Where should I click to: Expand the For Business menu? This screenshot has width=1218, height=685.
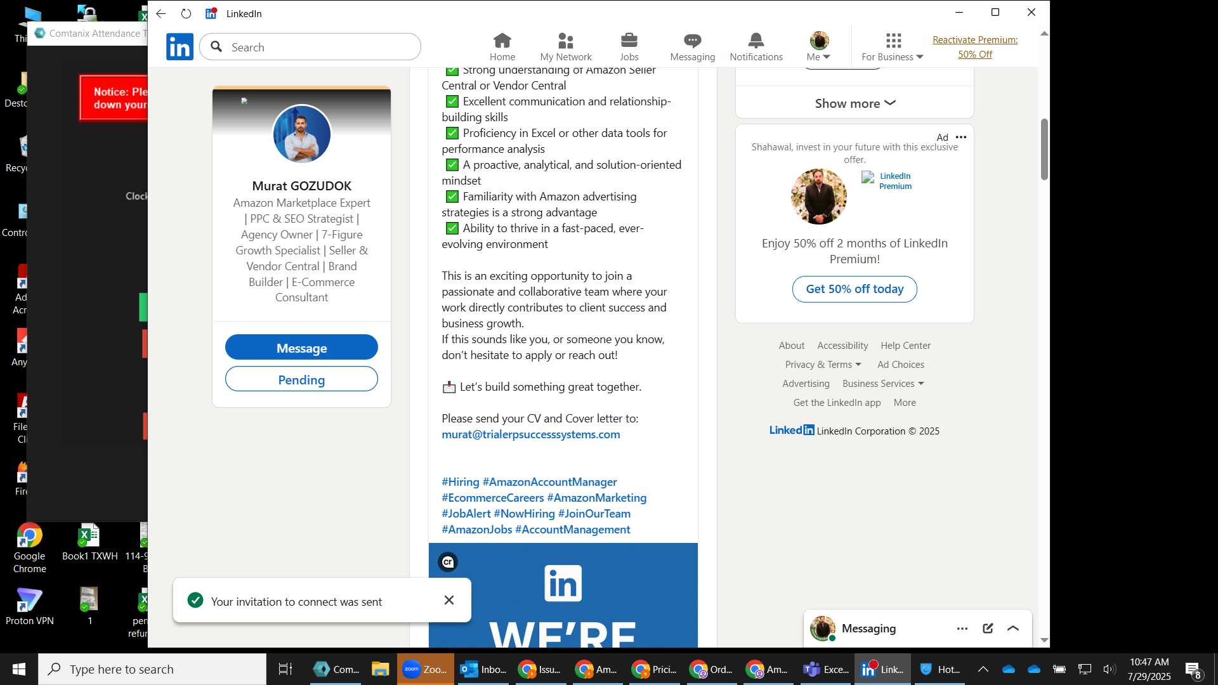pyautogui.click(x=892, y=47)
